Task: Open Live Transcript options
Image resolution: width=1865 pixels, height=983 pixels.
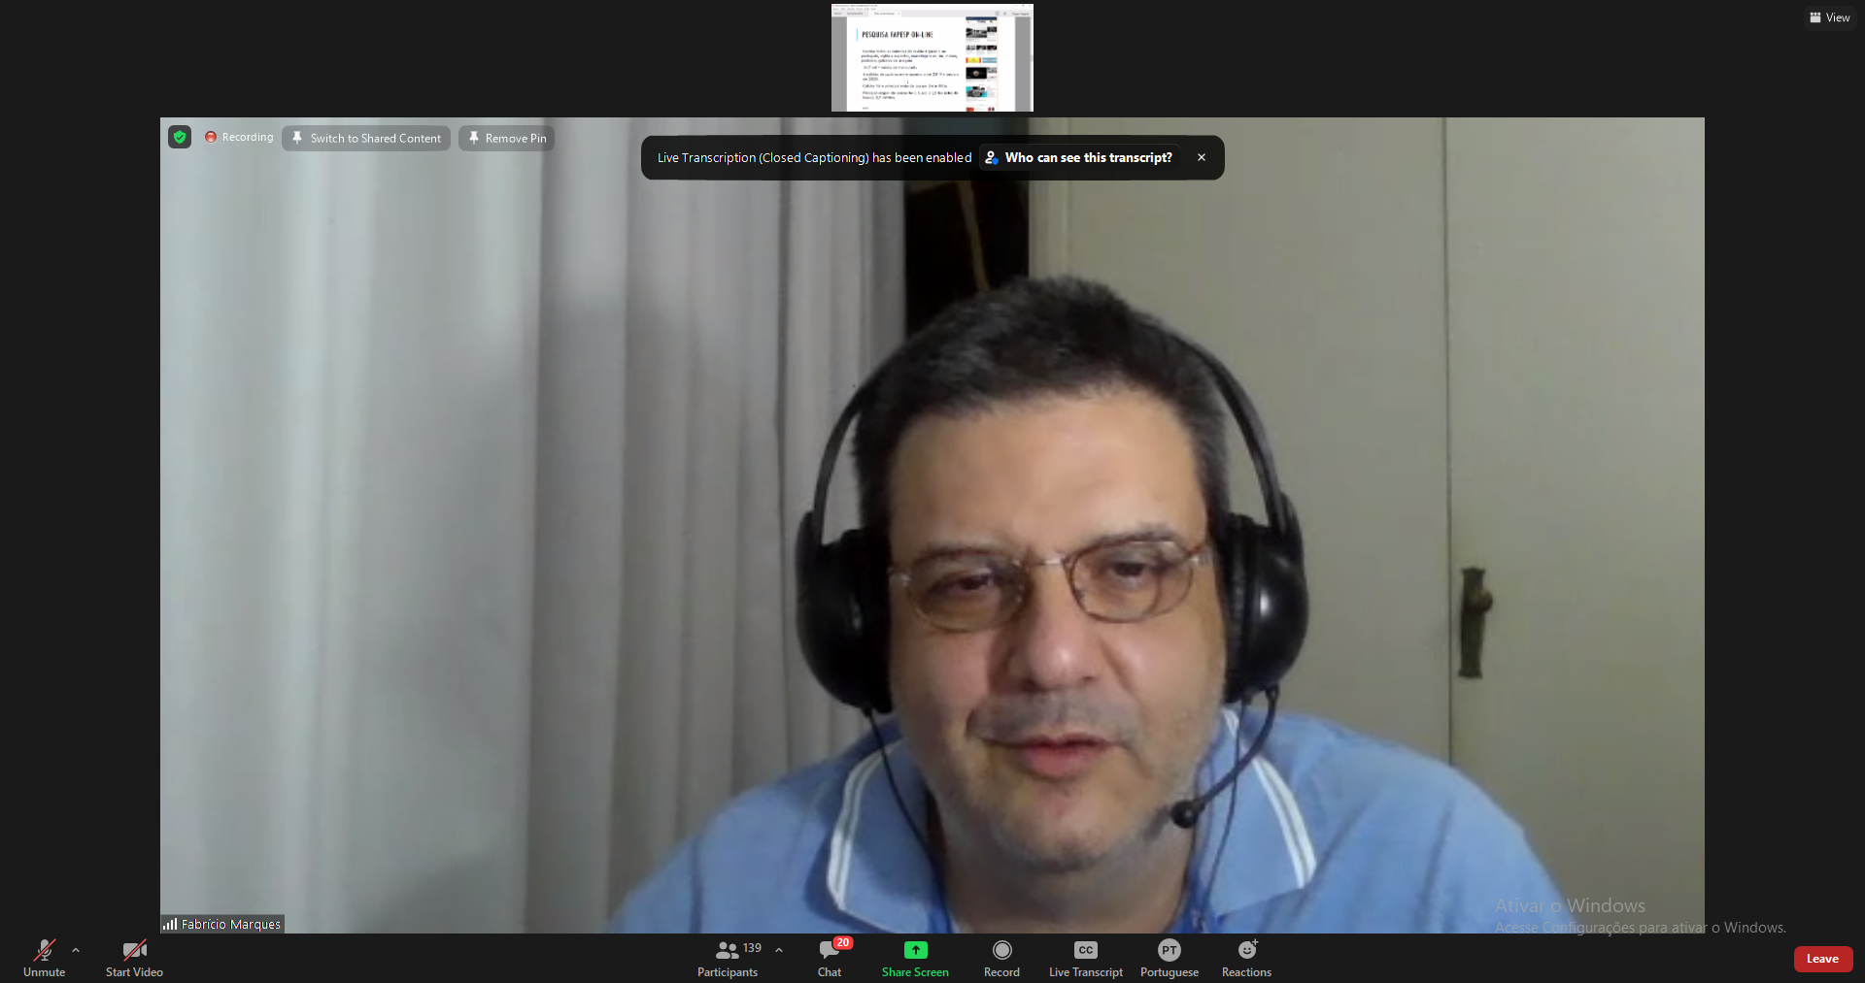Action: coord(1085,957)
